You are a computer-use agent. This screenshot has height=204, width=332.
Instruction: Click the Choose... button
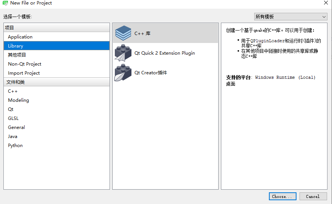click(x=283, y=196)
